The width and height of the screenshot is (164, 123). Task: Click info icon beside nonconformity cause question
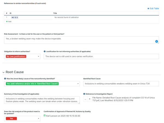coord(5,79)
